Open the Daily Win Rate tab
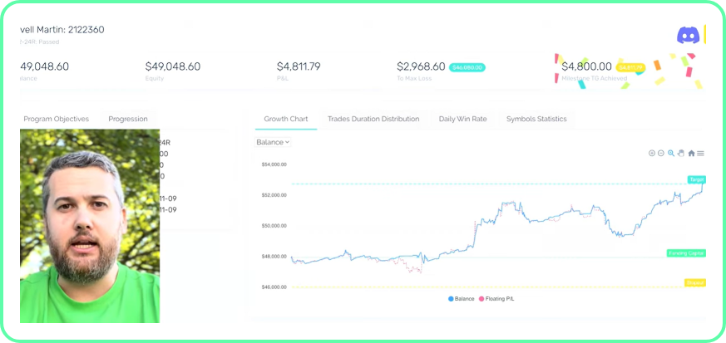The width and height of the screenshot is (726, 343). 462,119
